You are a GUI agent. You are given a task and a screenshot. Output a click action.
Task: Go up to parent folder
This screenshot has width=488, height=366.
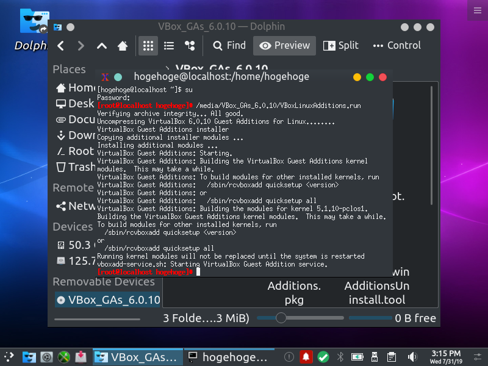click(102, 46)
